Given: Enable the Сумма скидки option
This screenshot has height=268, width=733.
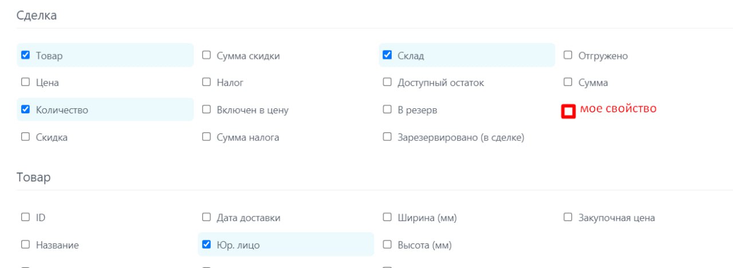Looking at the screenshot, I should click(x=206, y=56).
